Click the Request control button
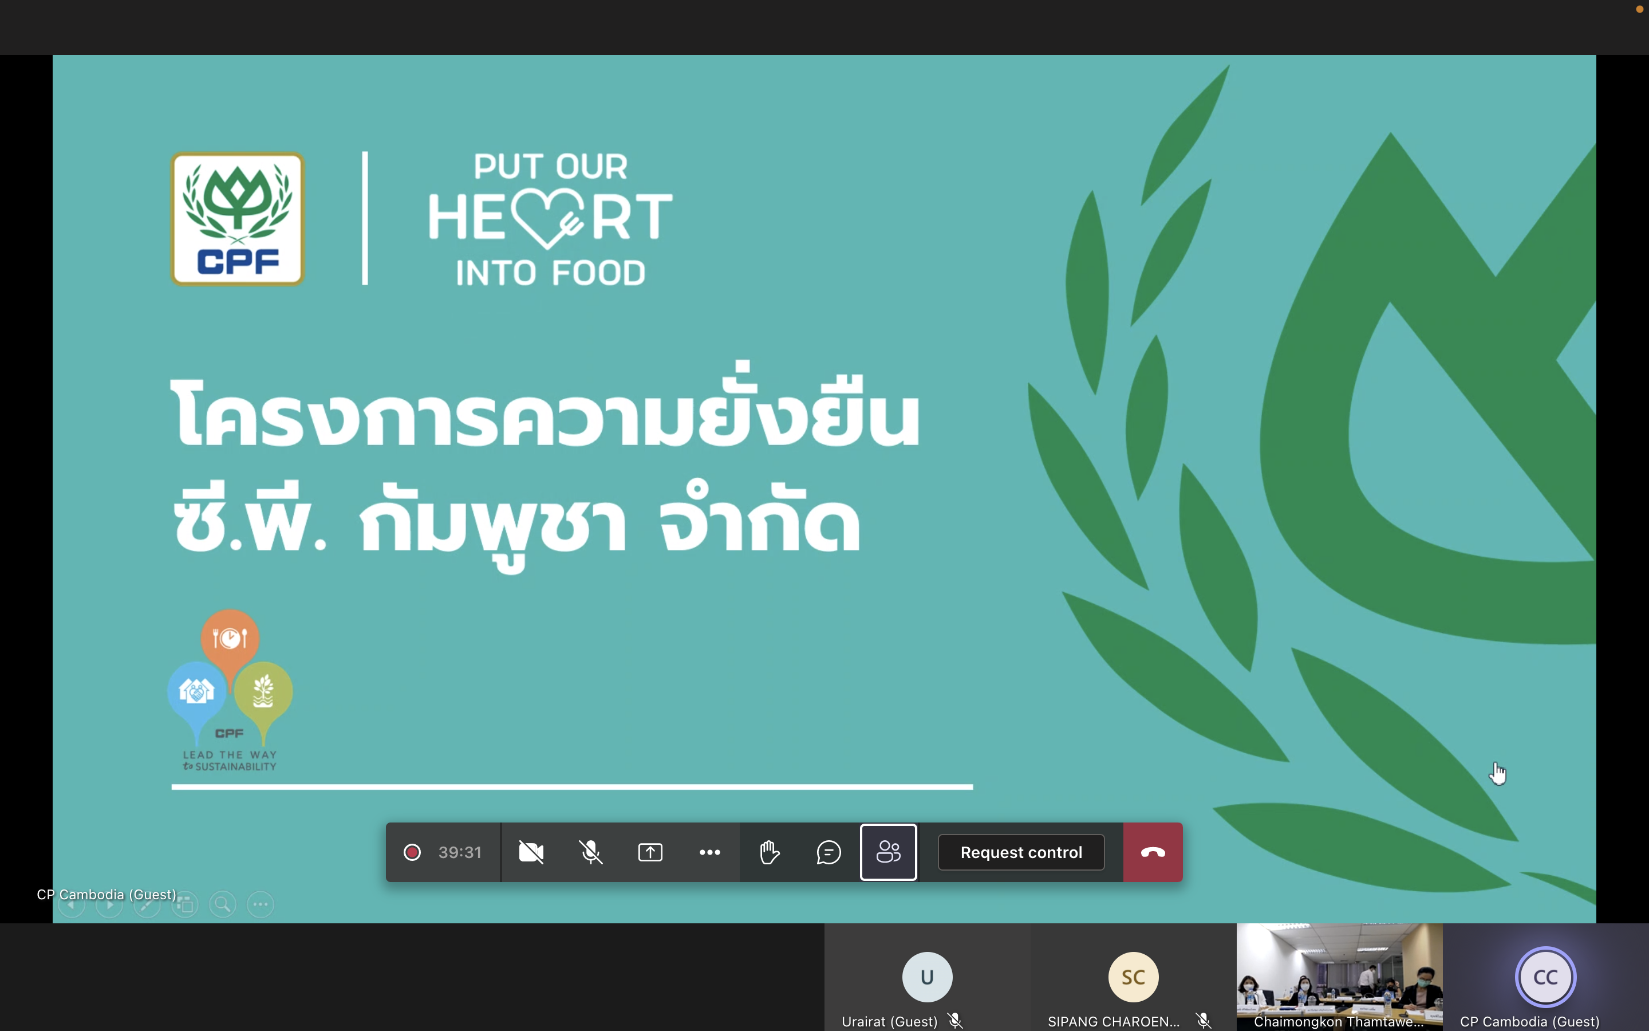 [1021, 852]
